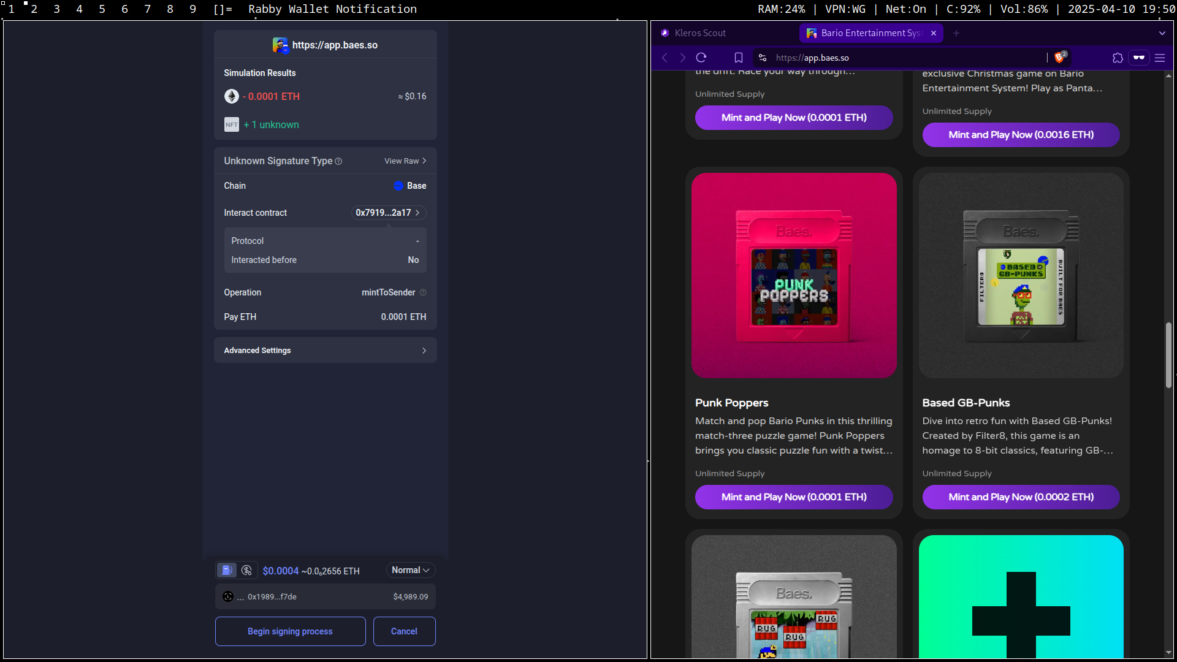Click the sunglasses wallet toolbar icon
This screenshot has width=1177, height=662.
[1139, 58]
